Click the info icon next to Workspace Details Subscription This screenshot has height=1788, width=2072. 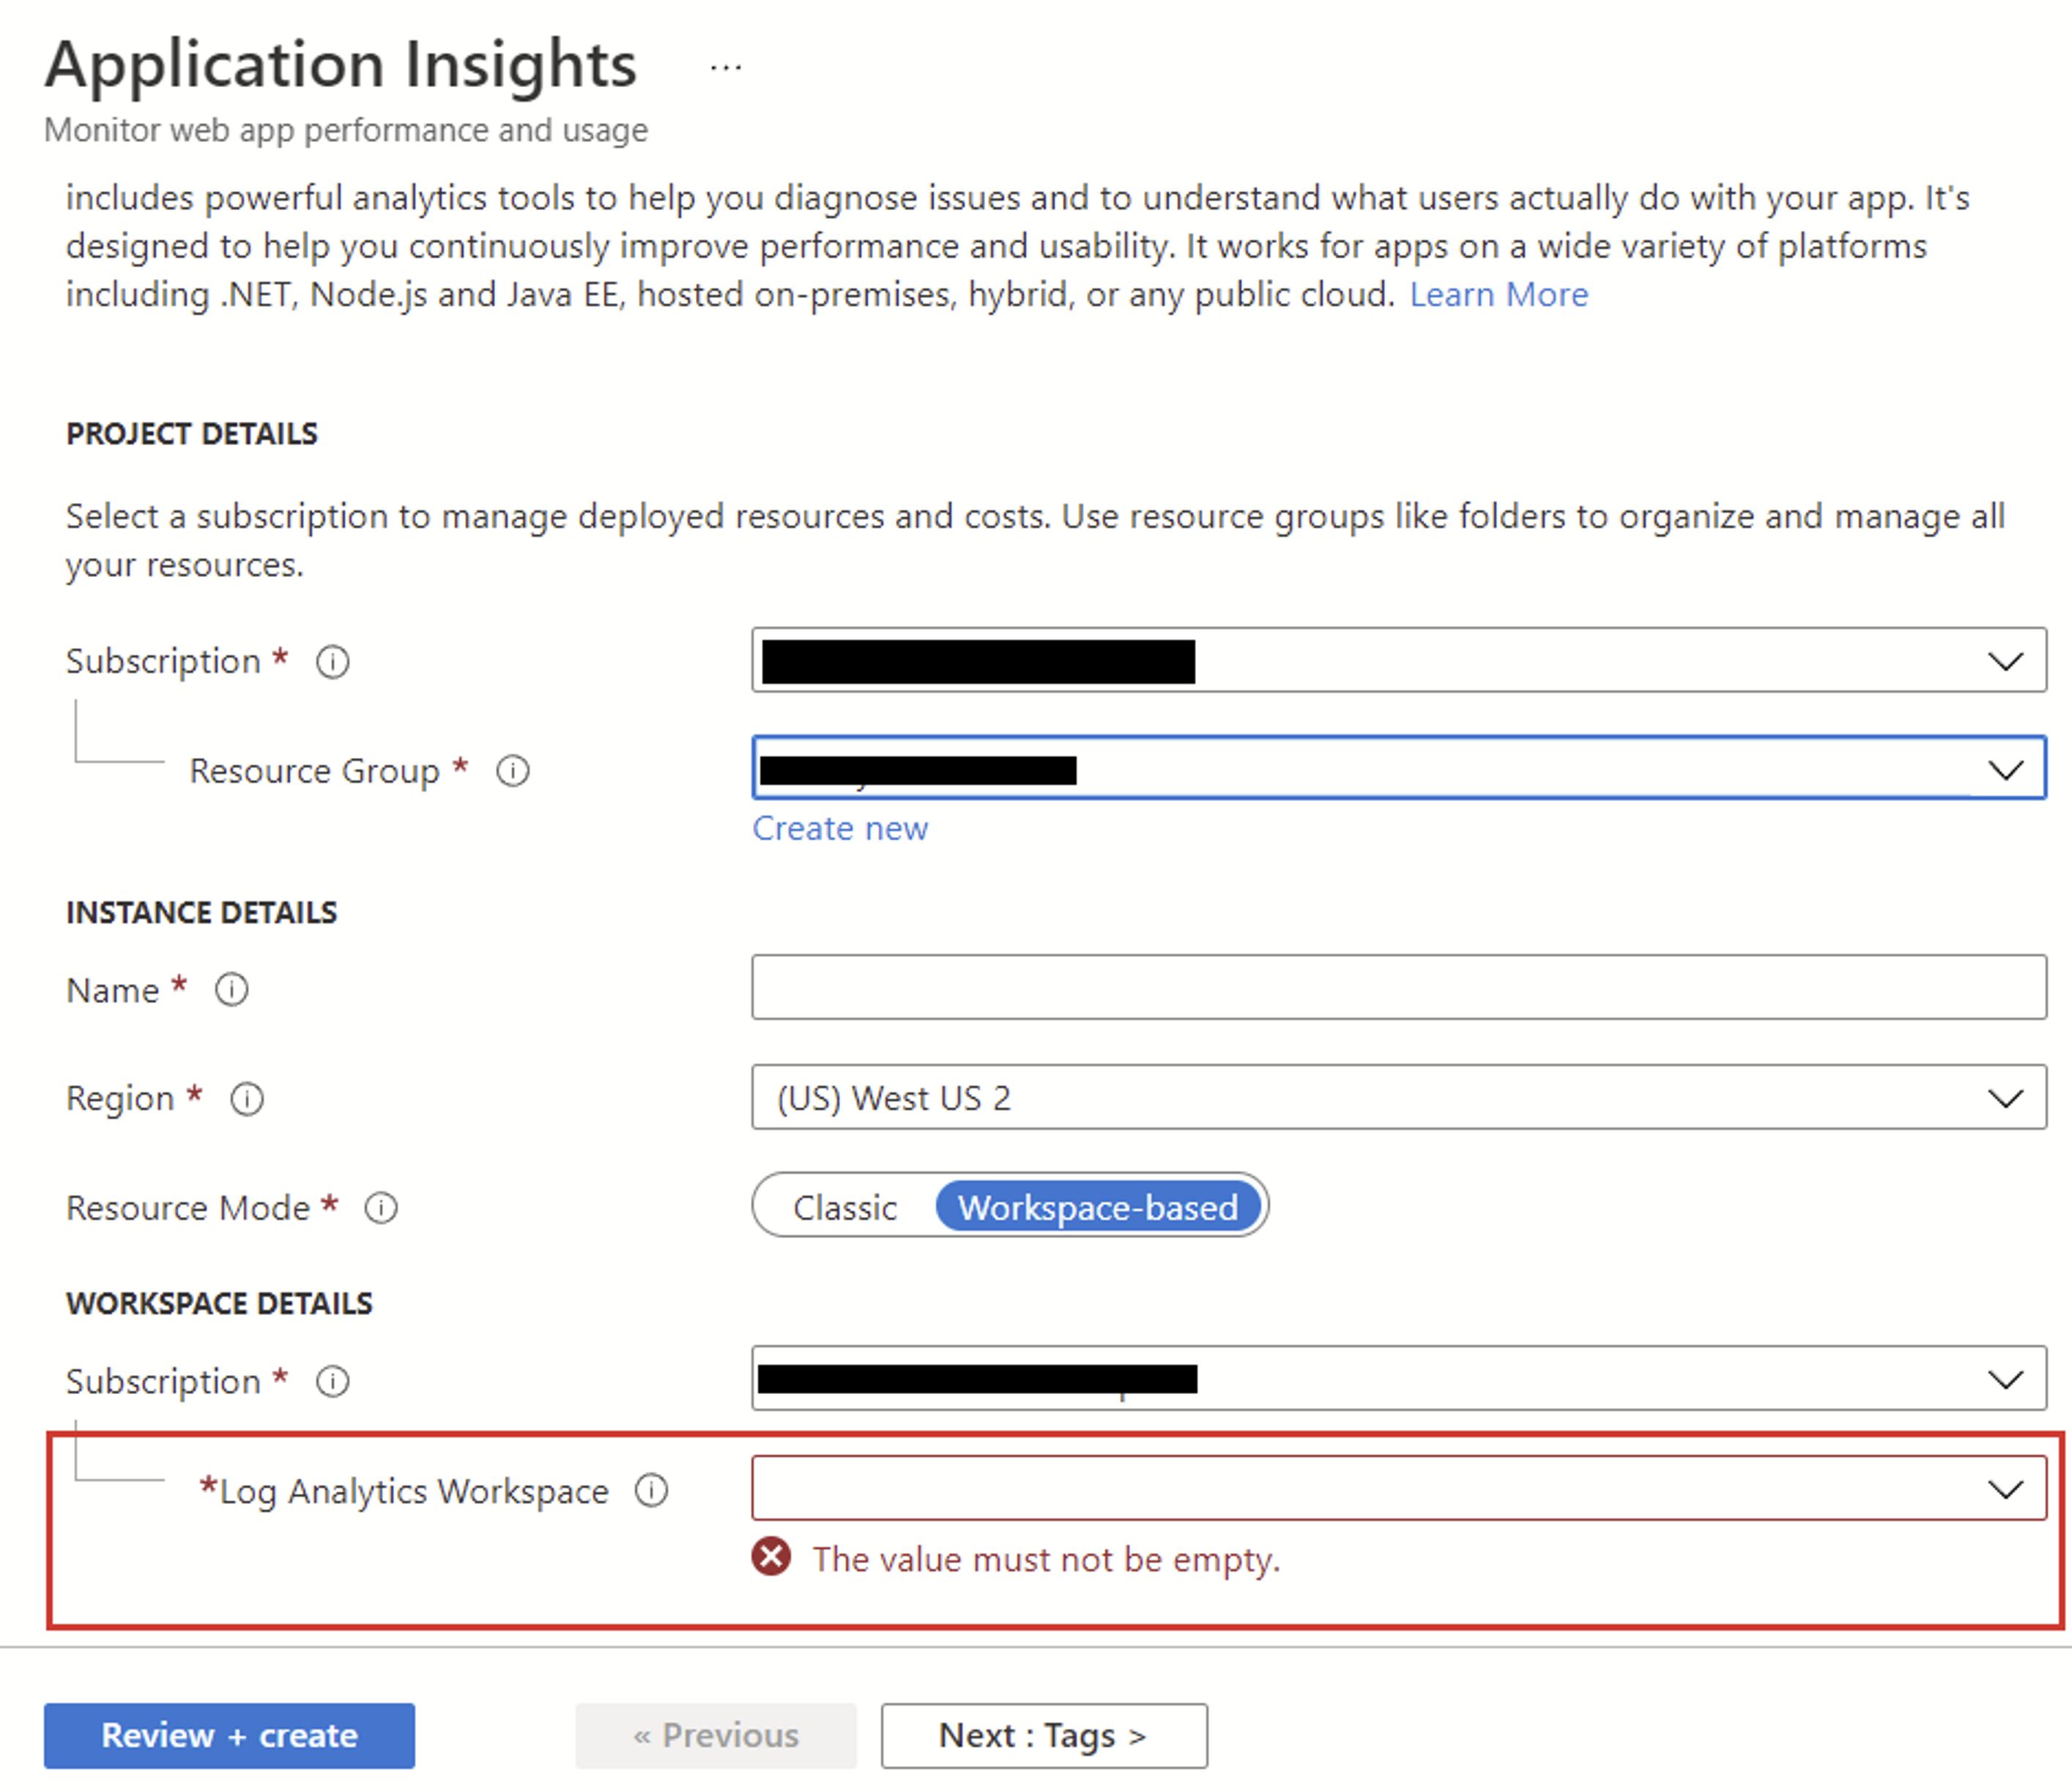[x=333, y=1381]
